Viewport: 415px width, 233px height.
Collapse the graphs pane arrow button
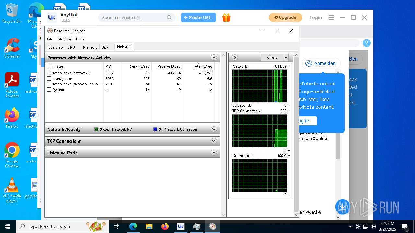[x=235, y=58]
